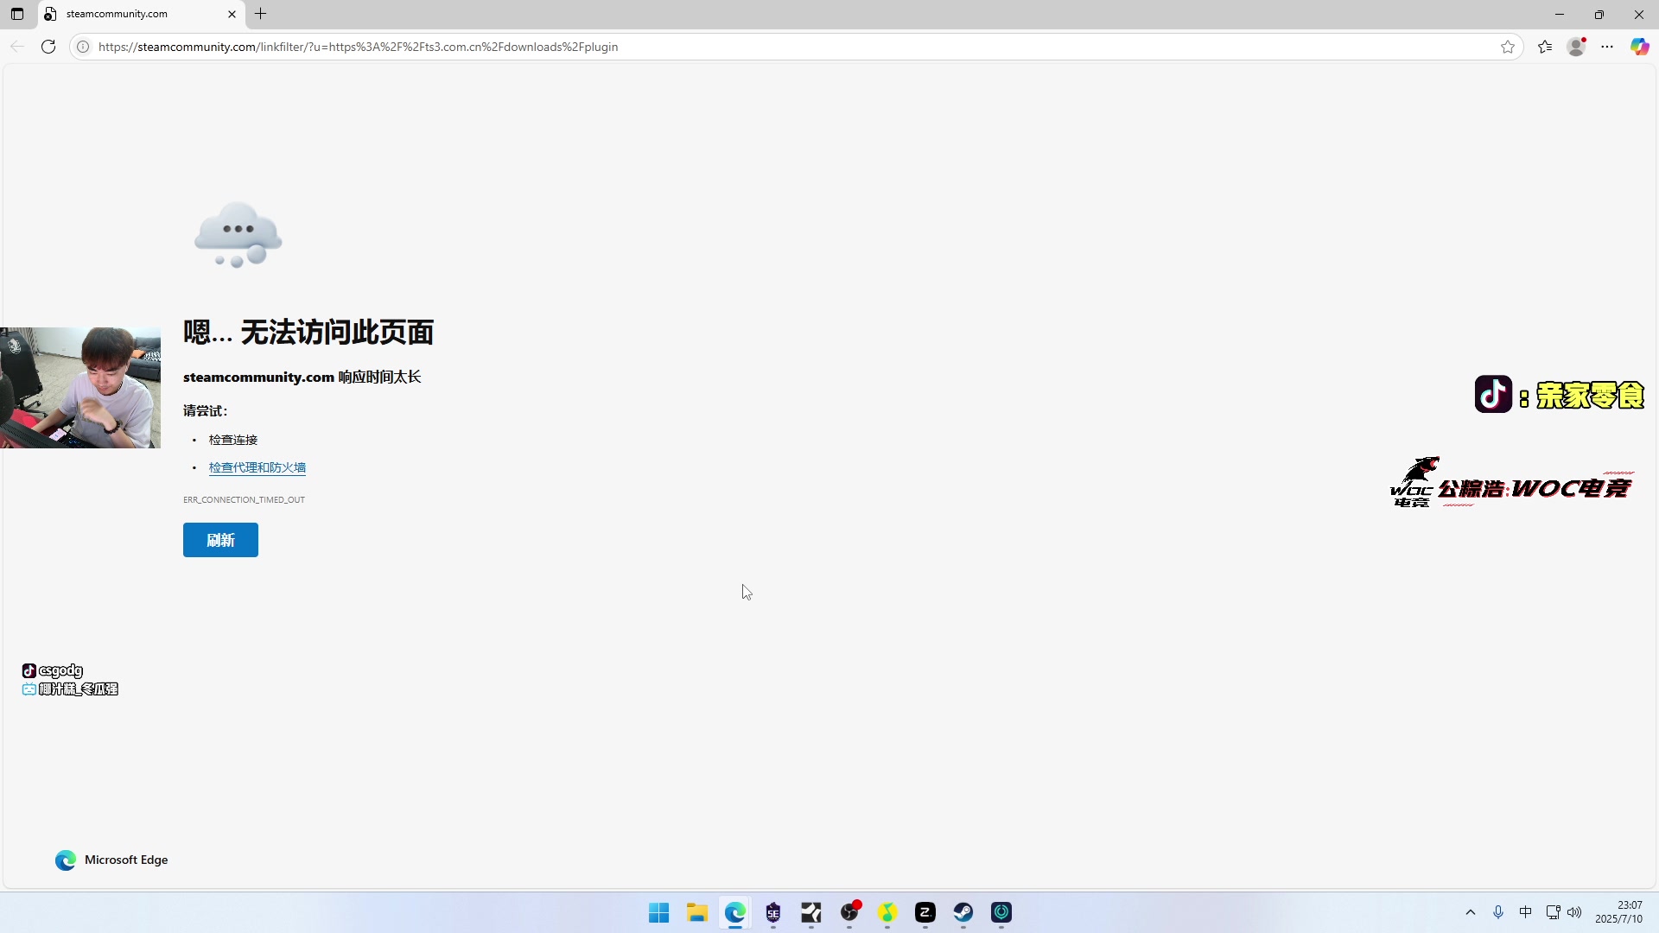Open File Explorer from the taskbar
The width and height of the screenshot is (1659, 933).
[697, 912]
